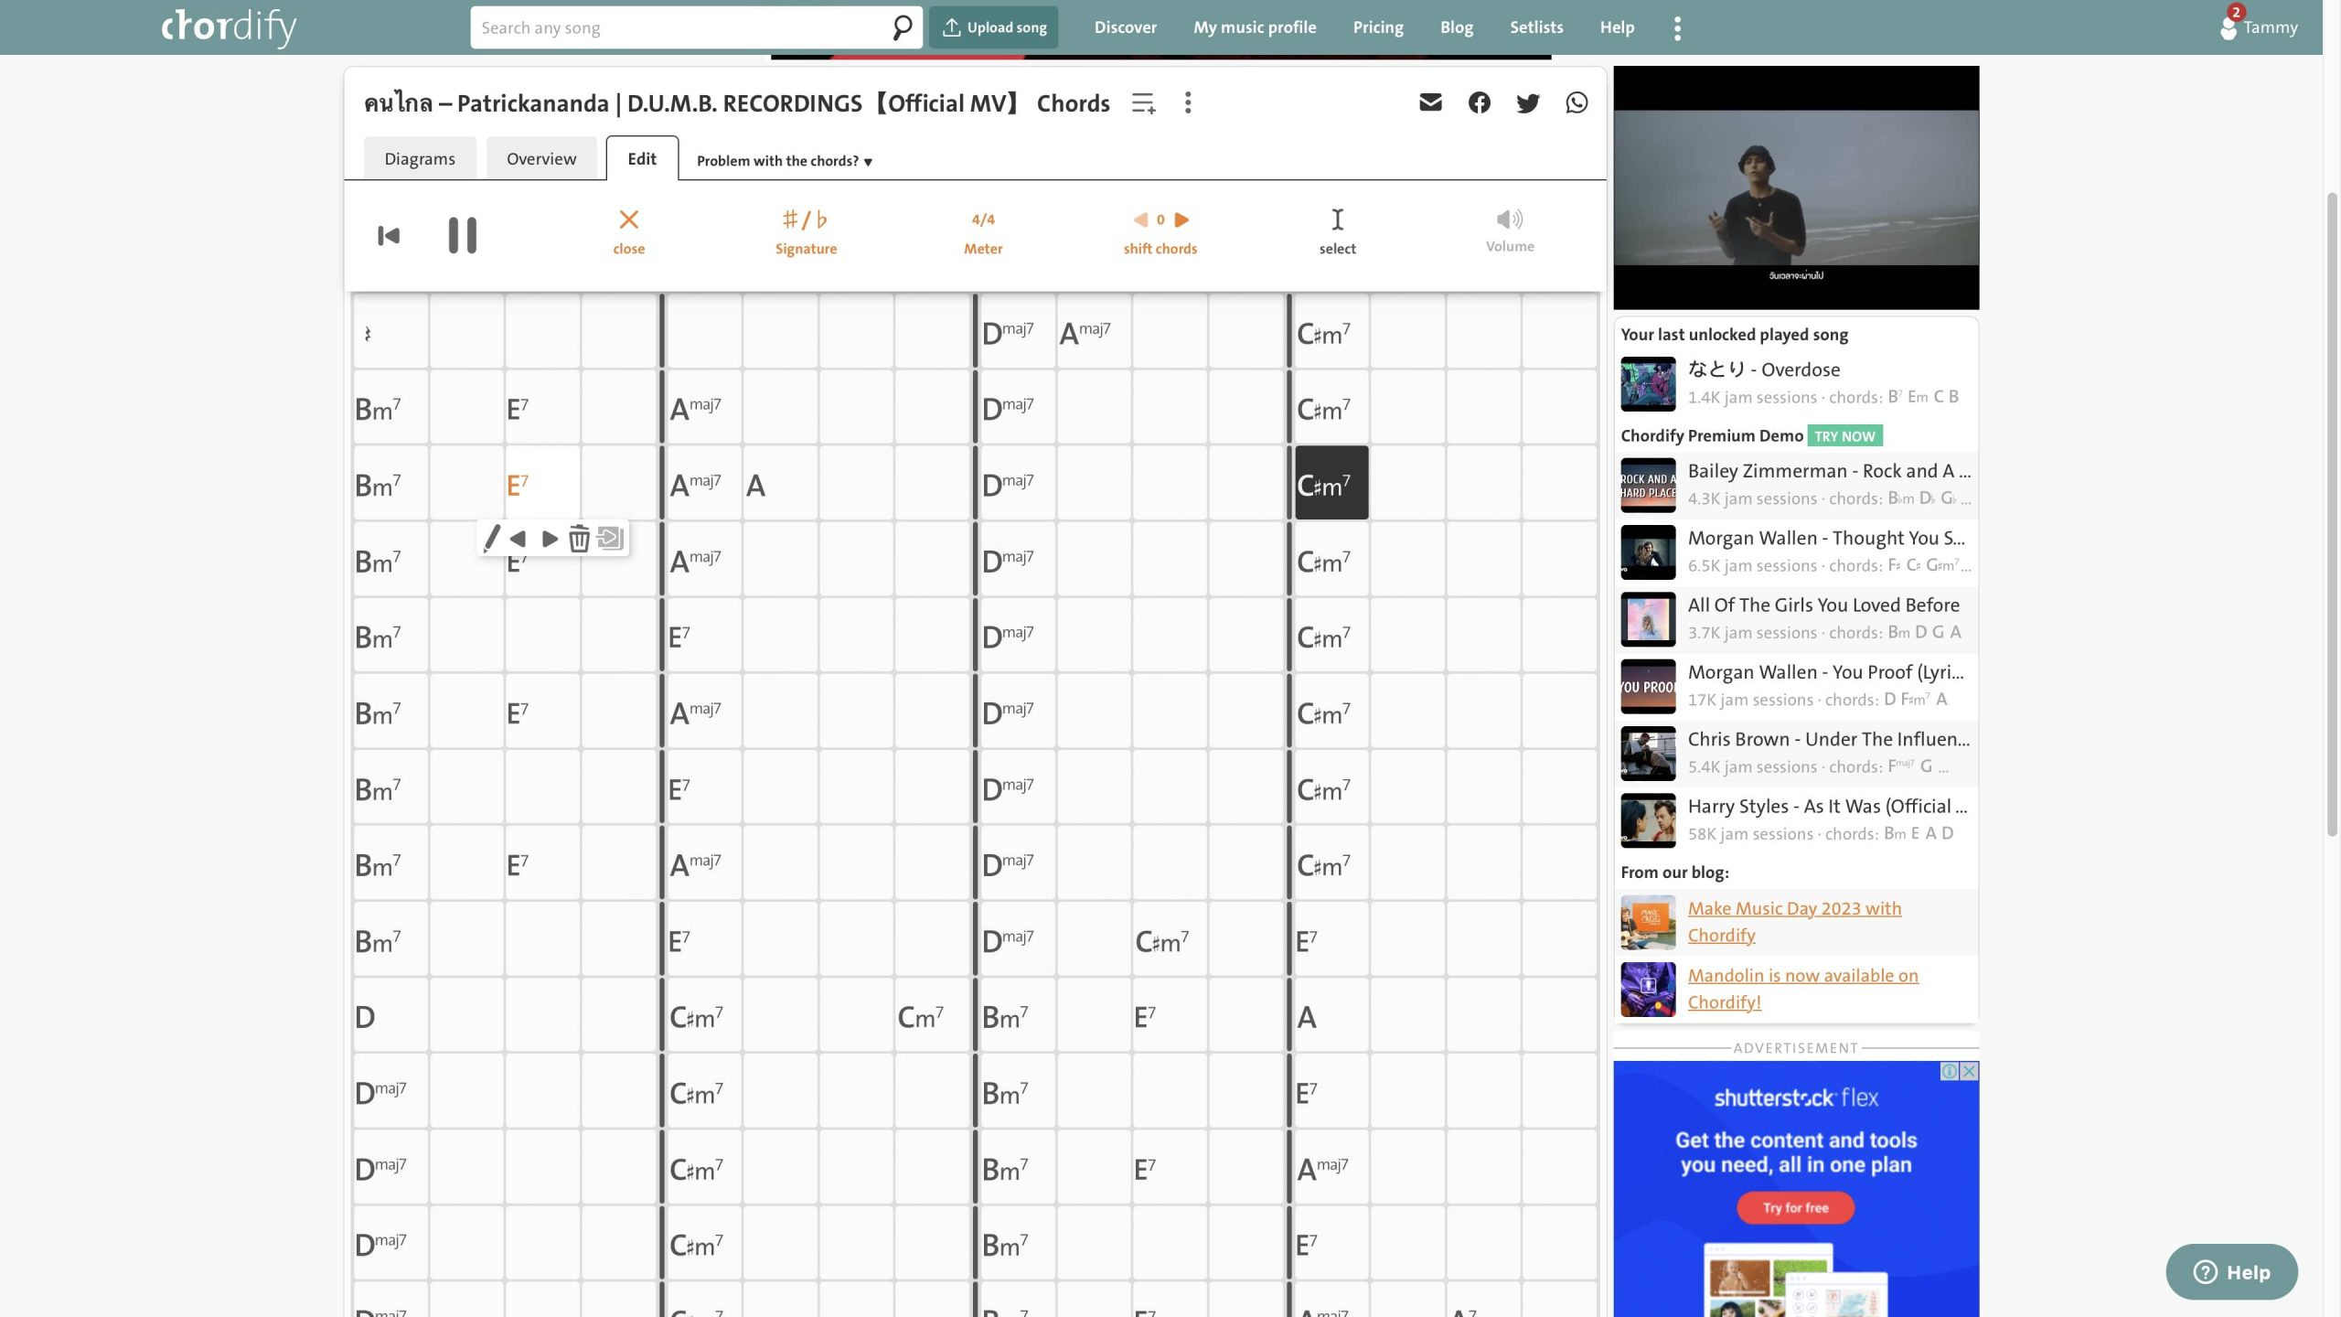Move chord right with small arrow
The width and height of the screenshot is (2341, 1317).
(550, 538)
